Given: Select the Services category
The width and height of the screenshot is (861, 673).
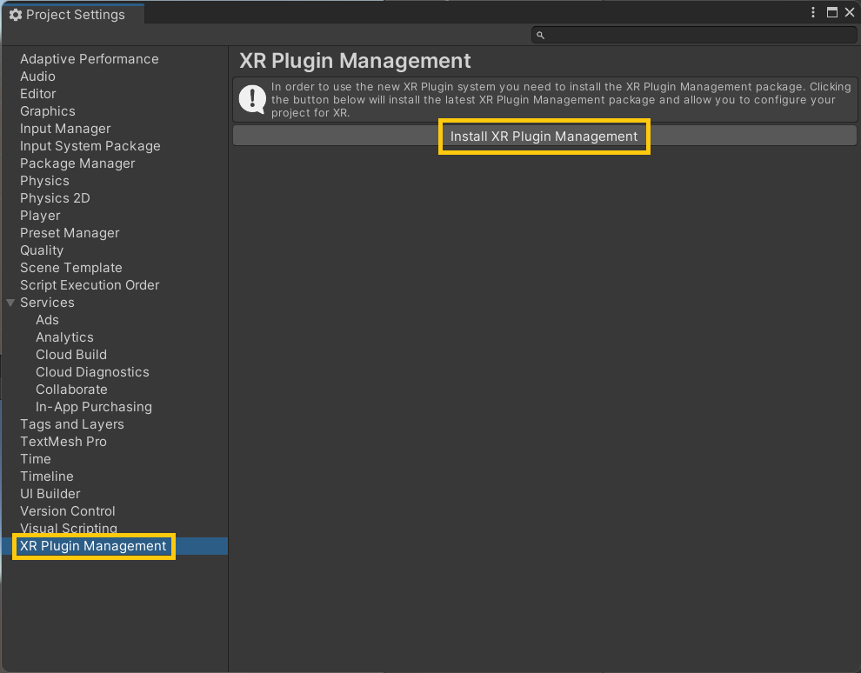Looking at the screenshot, I should (x=47, y=303).
